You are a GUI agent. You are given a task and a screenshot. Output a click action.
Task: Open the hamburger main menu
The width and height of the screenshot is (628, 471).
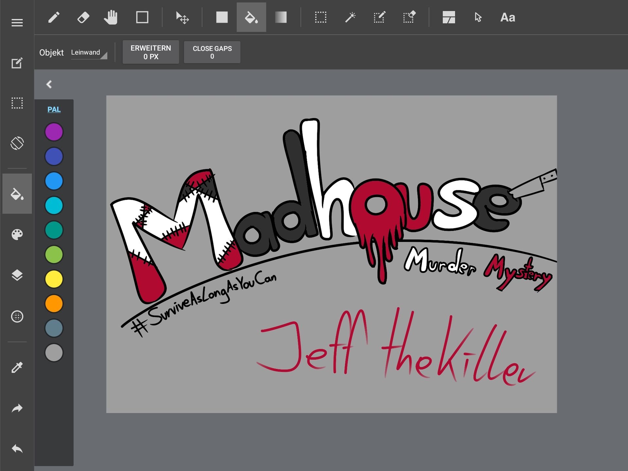tap(17, 23)
